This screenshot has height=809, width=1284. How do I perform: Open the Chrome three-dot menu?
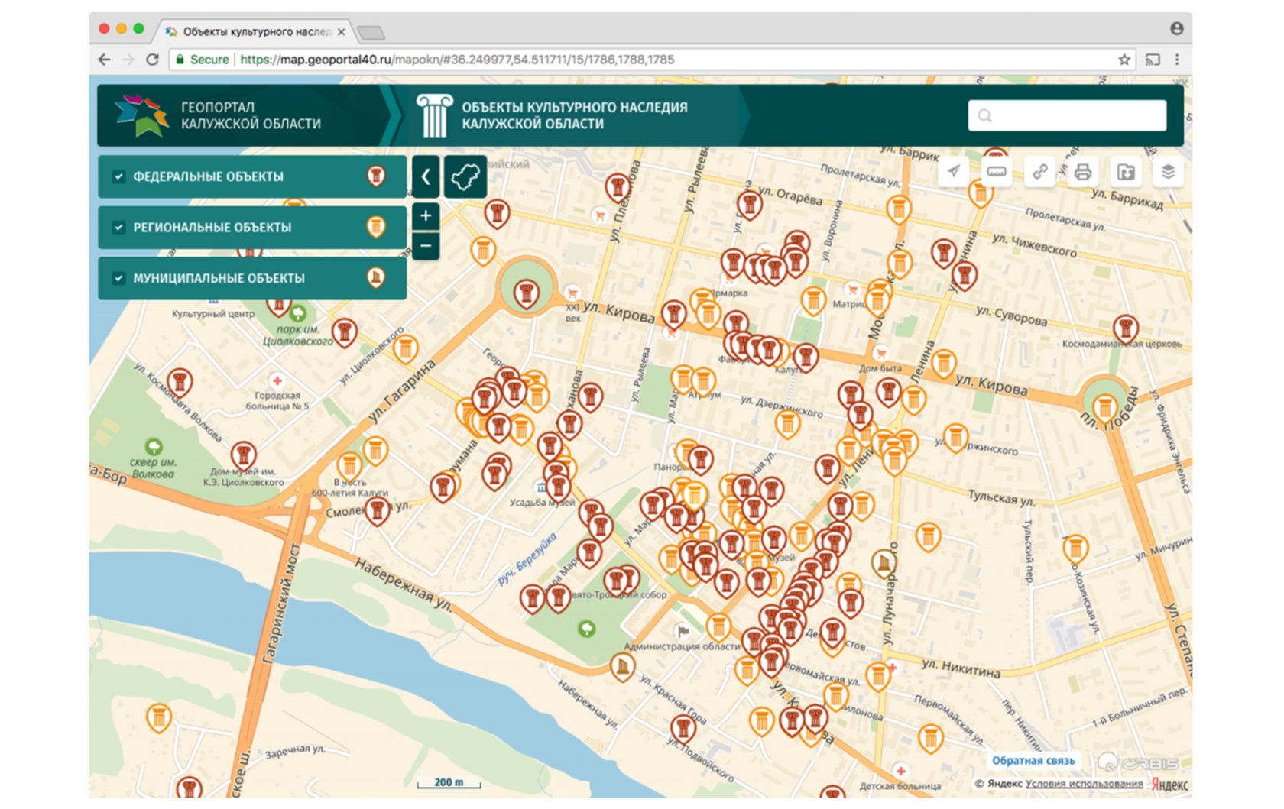pyautogui.click(x=1177, y=60)
